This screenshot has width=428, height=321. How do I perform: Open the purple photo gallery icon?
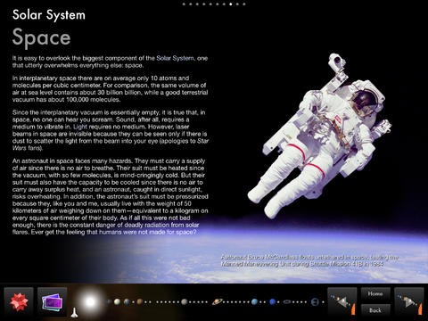(x=53, y=301)
